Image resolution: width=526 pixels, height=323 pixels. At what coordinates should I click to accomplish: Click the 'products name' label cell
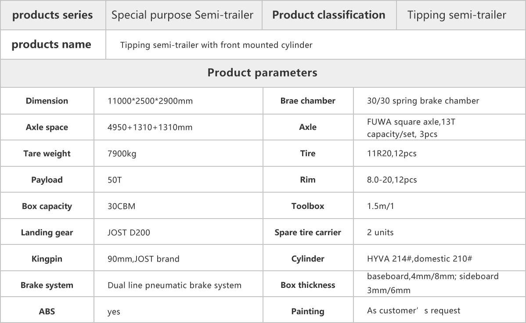pos(53,45)
